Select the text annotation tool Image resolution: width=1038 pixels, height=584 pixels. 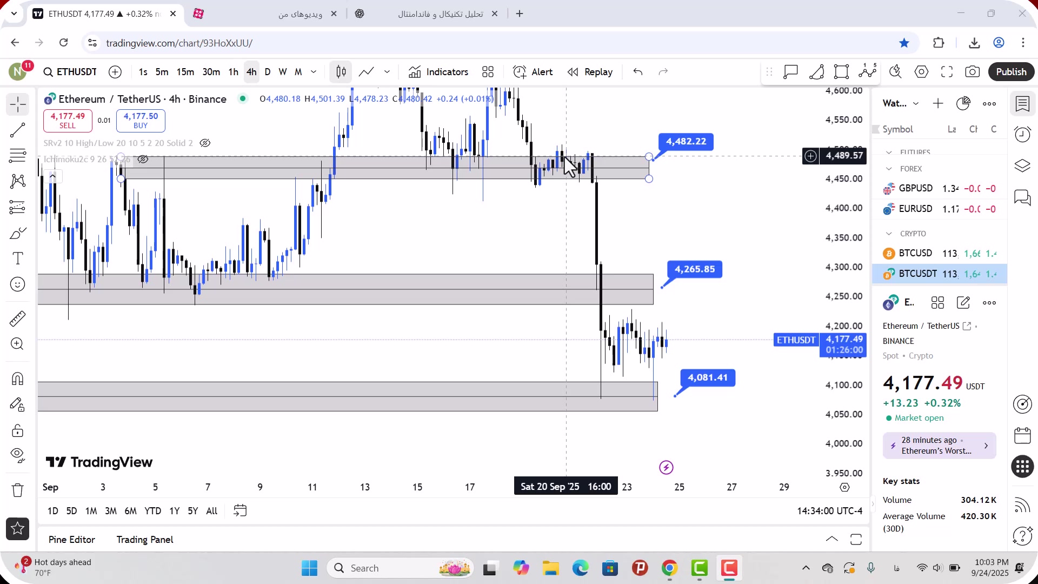pos(17,258)
